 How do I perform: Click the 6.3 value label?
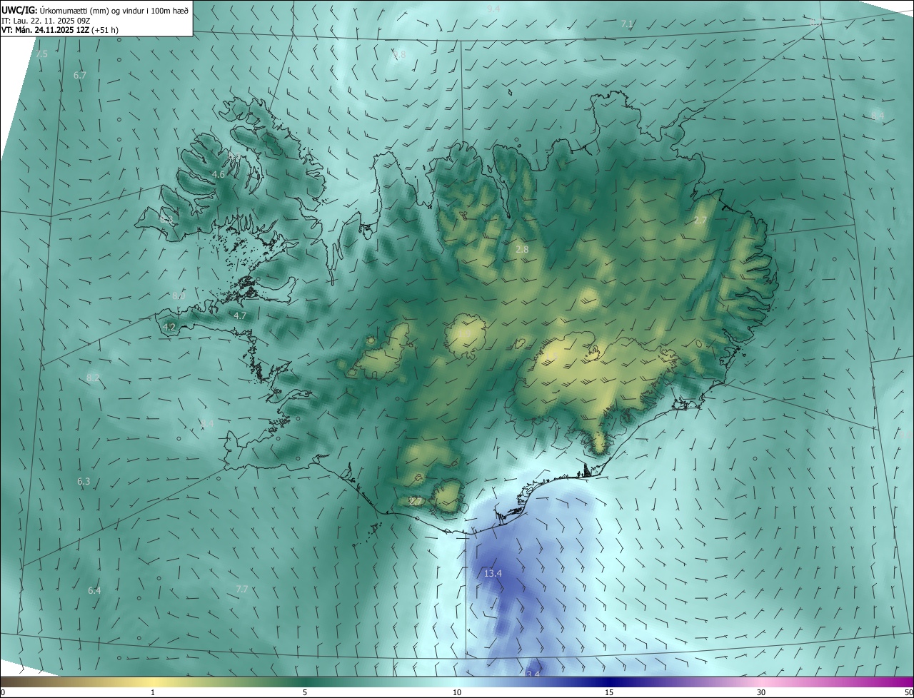pos(84,482)
